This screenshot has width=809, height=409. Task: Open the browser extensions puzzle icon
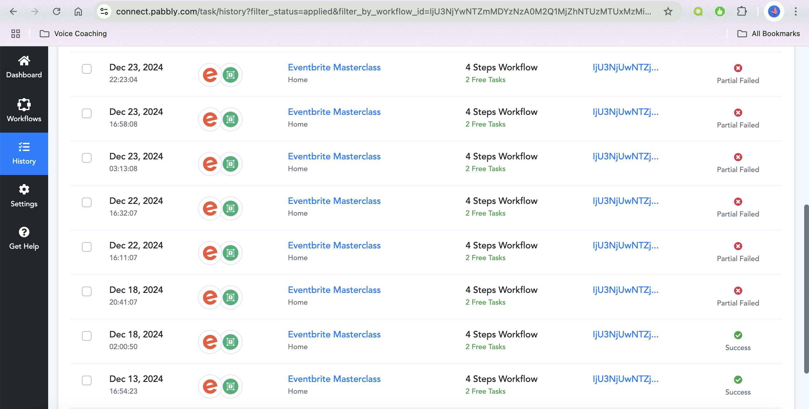point(742,12)
